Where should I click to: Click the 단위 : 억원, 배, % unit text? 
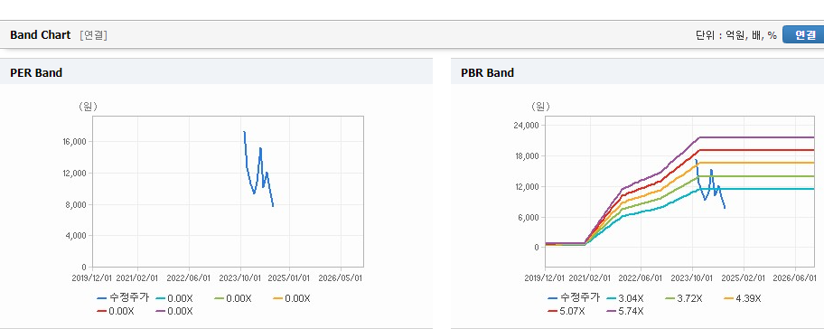[x=735, y=35]
